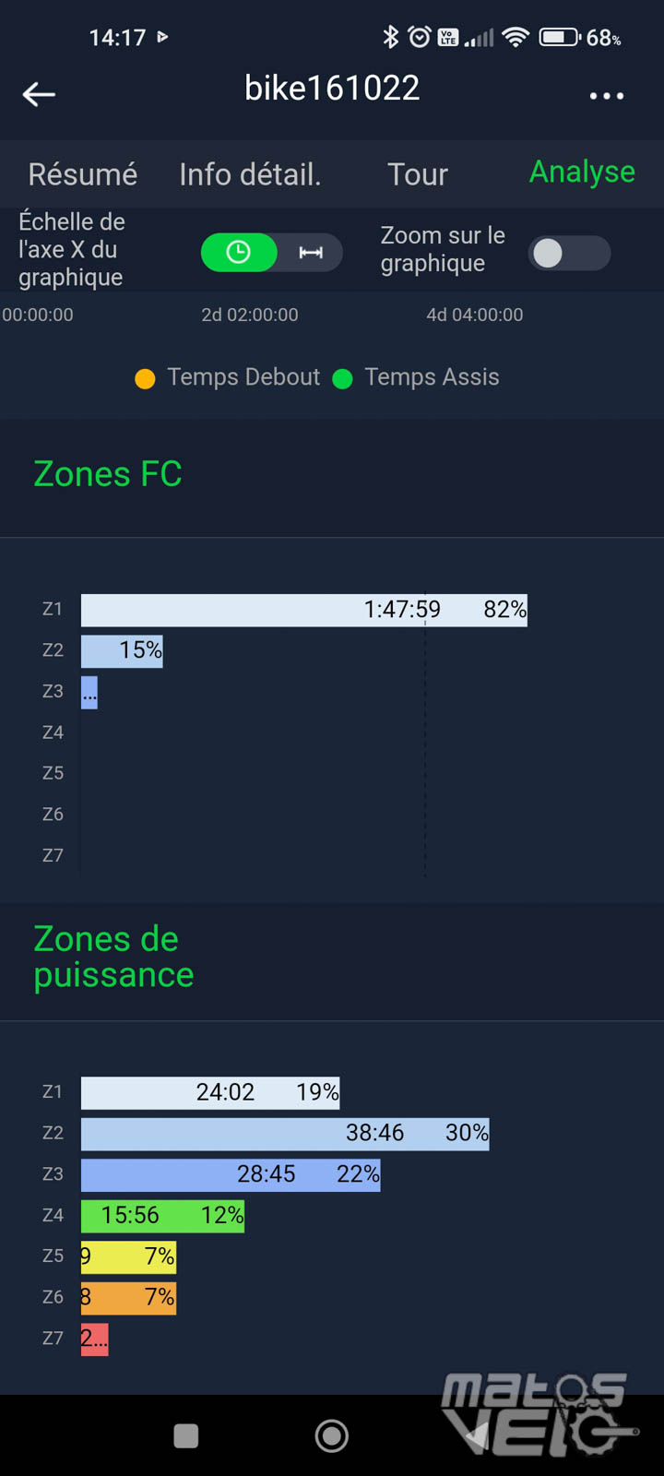The image size is (664, 1476).
Task: Tap the green Z4 power bar 15:56
Action: pyautogui.click(x=162, y=1216)
